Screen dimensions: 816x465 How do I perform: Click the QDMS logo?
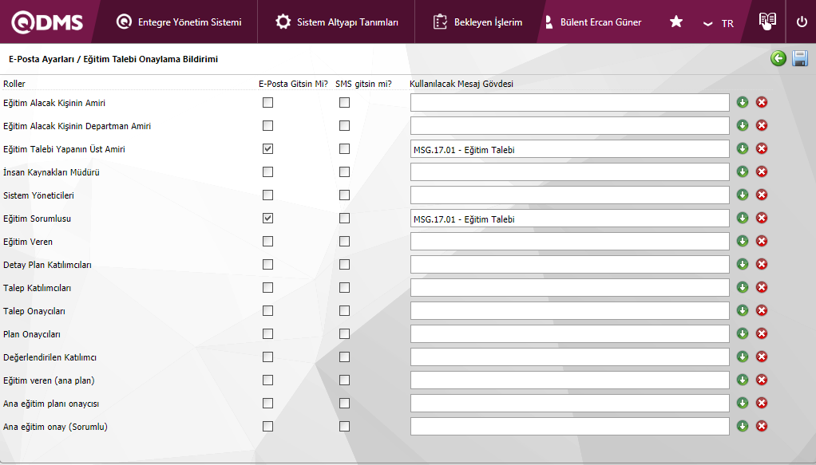[x=48, y=22]
